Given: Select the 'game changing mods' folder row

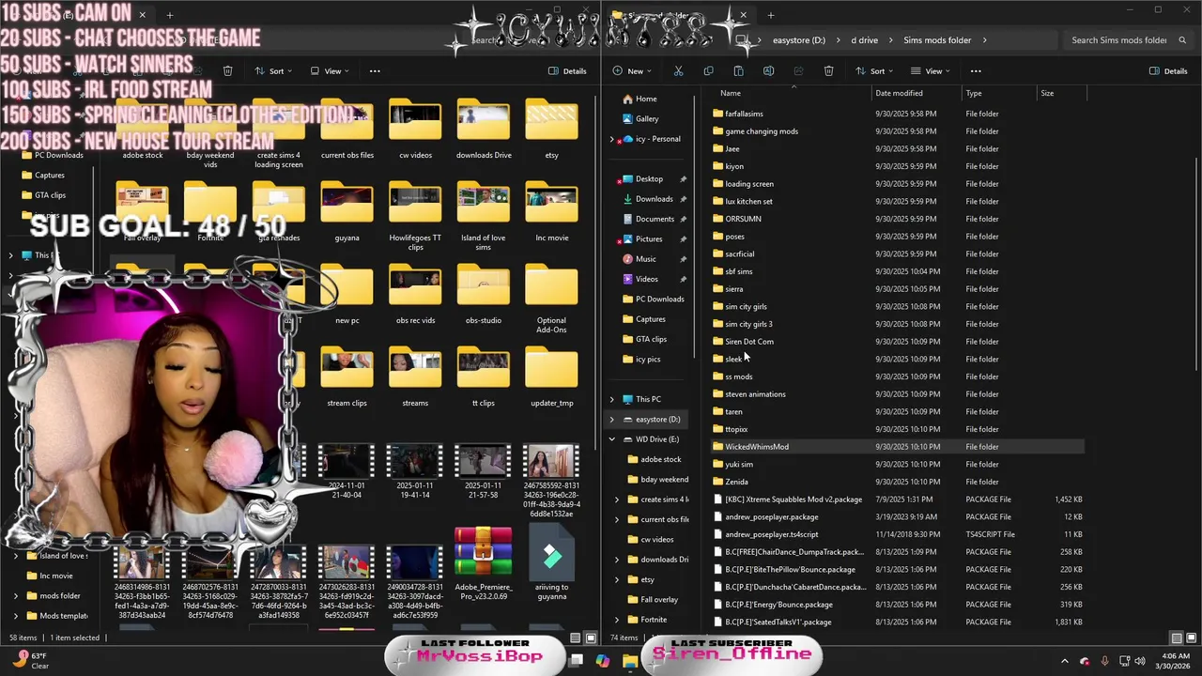Looking at the screenshot, I should click(x=898, y=131).
